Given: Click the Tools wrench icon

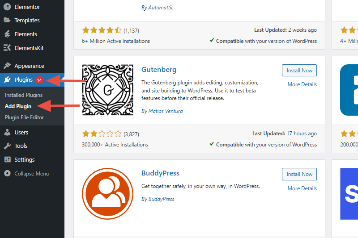Looking at the screenshot, I should [x=7, y=146].
